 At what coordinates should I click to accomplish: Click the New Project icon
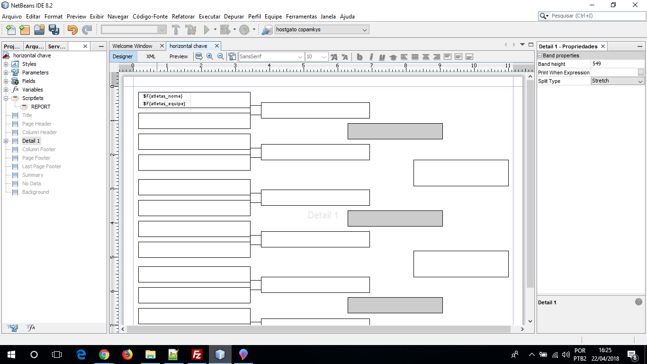pos(25,29)
